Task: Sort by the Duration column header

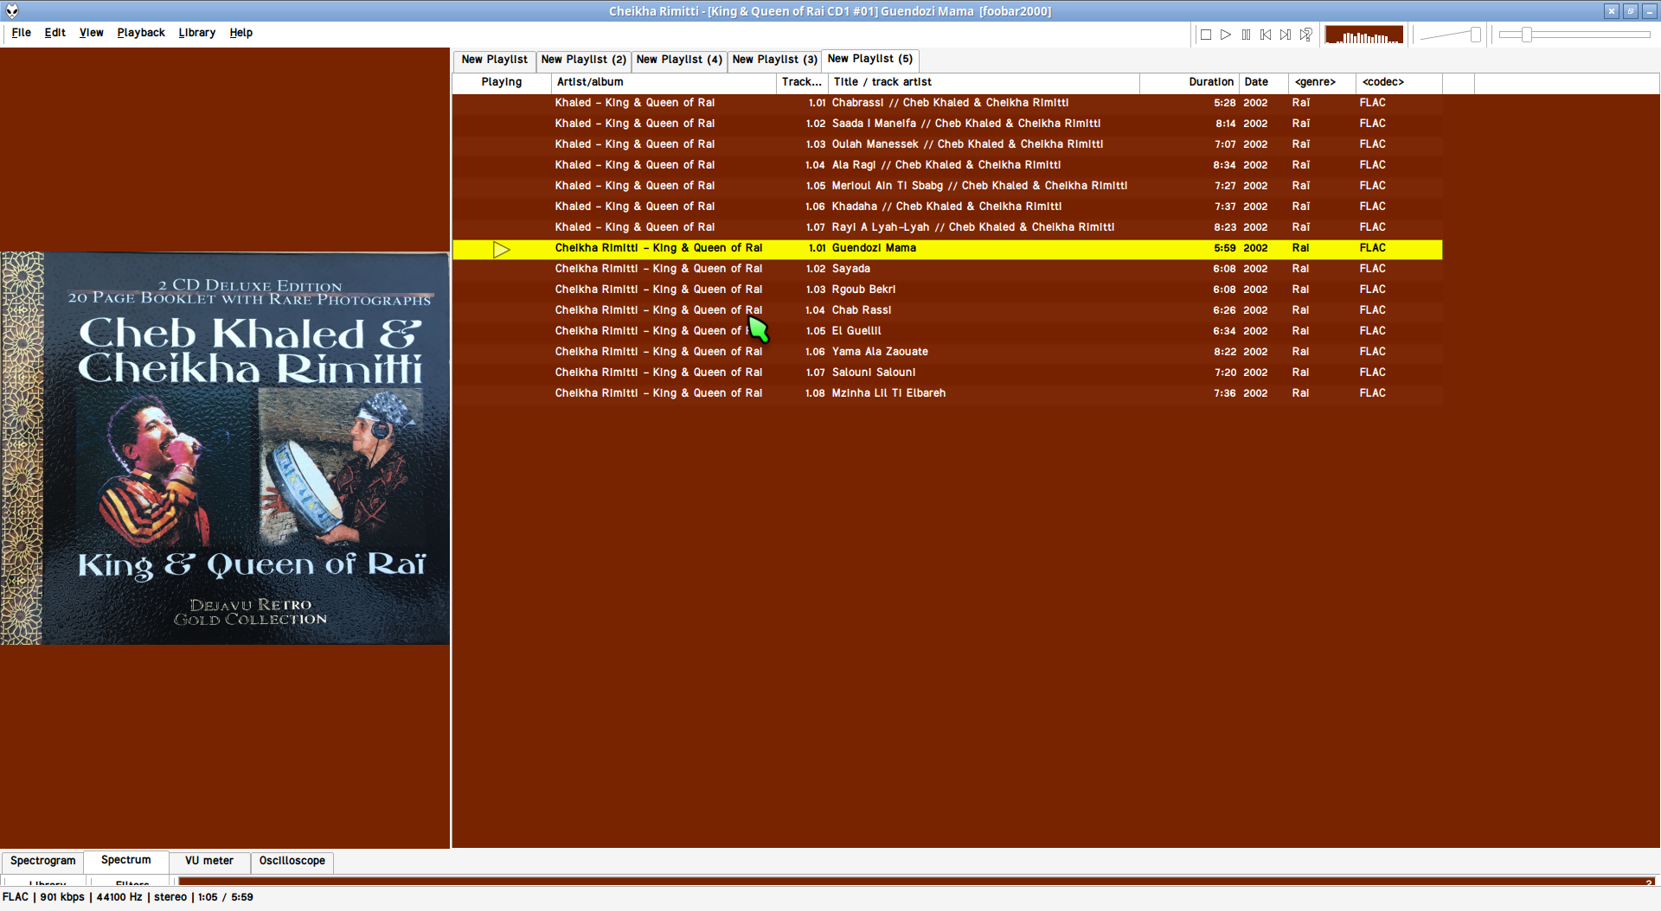Action: tap(1190, 82)
